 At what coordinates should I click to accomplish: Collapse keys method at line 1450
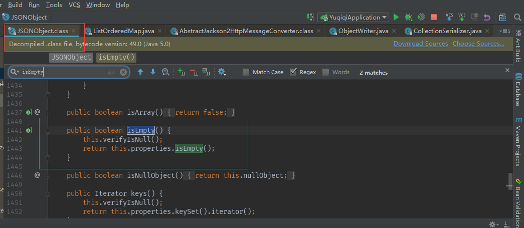point(48,193)
